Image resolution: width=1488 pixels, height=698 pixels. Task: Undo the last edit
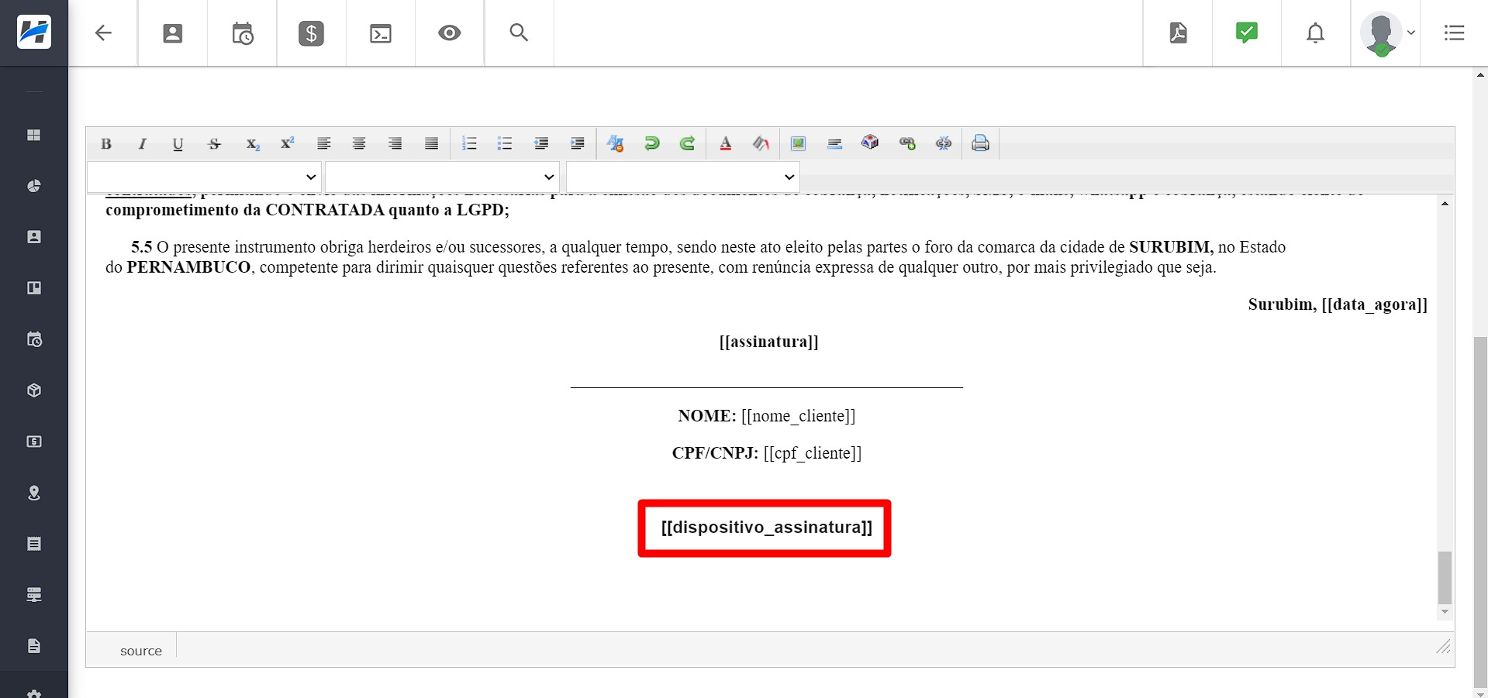click(651, 144)
